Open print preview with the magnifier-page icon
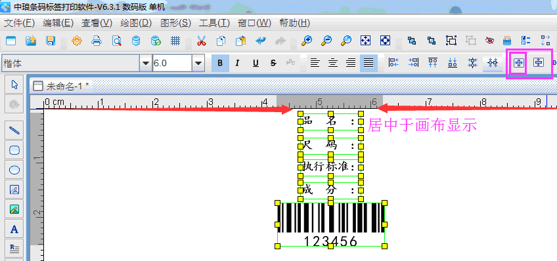557x261 pixels. pyautogui.click(x=116, y=41)
